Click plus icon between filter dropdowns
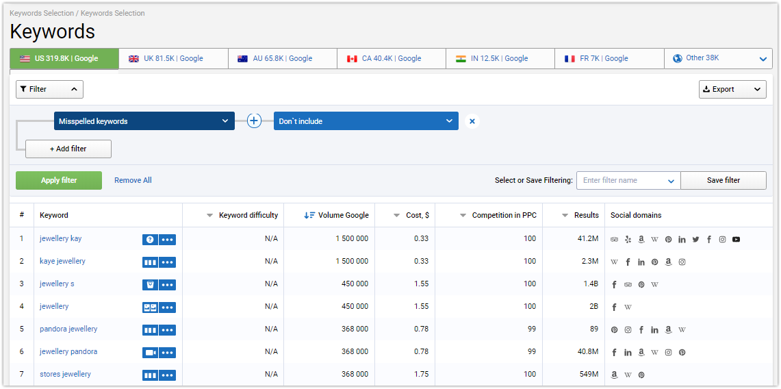The image size is (781, 389). [x=254, y=121]
